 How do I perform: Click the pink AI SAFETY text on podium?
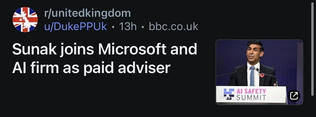(251, 91)
